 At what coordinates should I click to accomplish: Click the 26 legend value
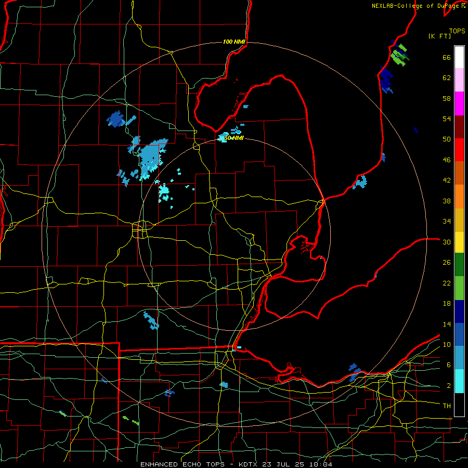click(x=447, y=263)
